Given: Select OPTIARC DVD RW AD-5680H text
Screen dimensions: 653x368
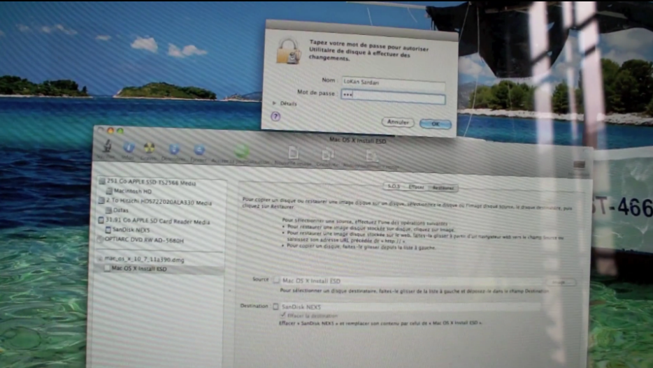Looking at the screenshot, I should [144, 240].
